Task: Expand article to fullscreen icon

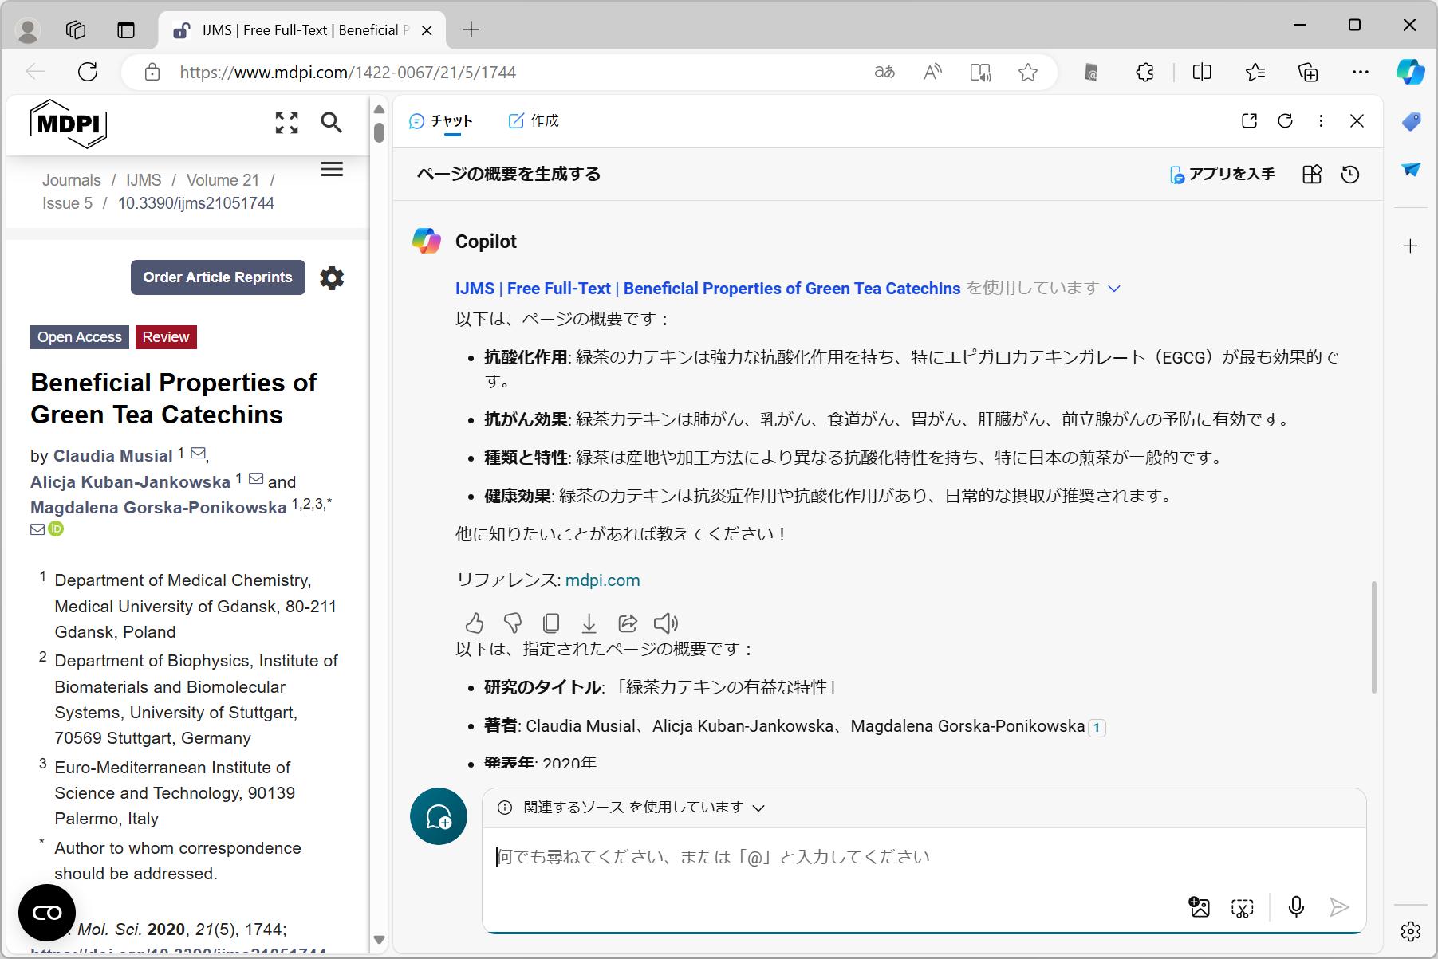Action: click(x=287, y=122)
